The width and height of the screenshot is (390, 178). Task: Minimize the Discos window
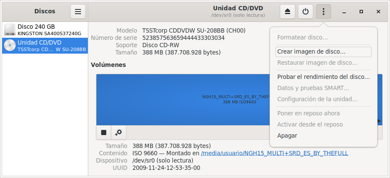(345, 12)
